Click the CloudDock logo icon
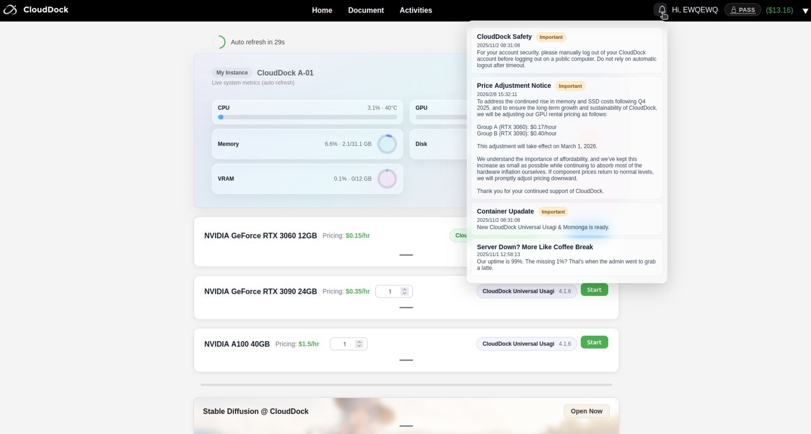 coord(10,10)
